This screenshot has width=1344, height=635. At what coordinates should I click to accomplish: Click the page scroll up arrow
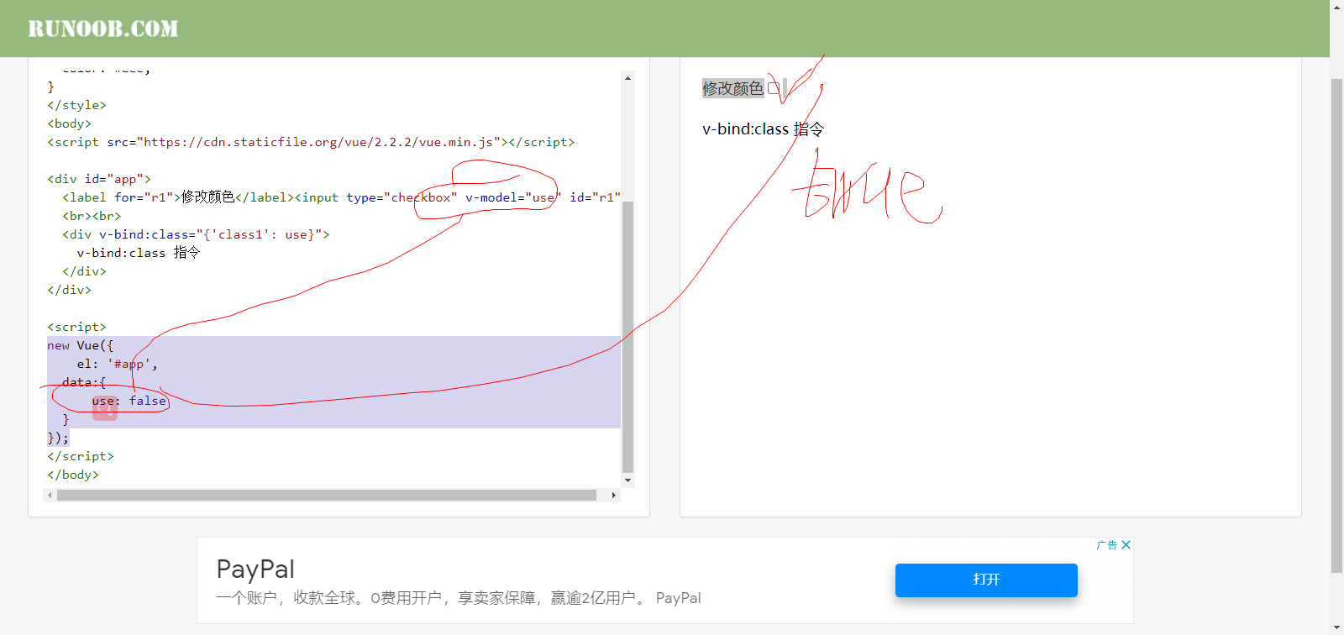click(1336, 6)
